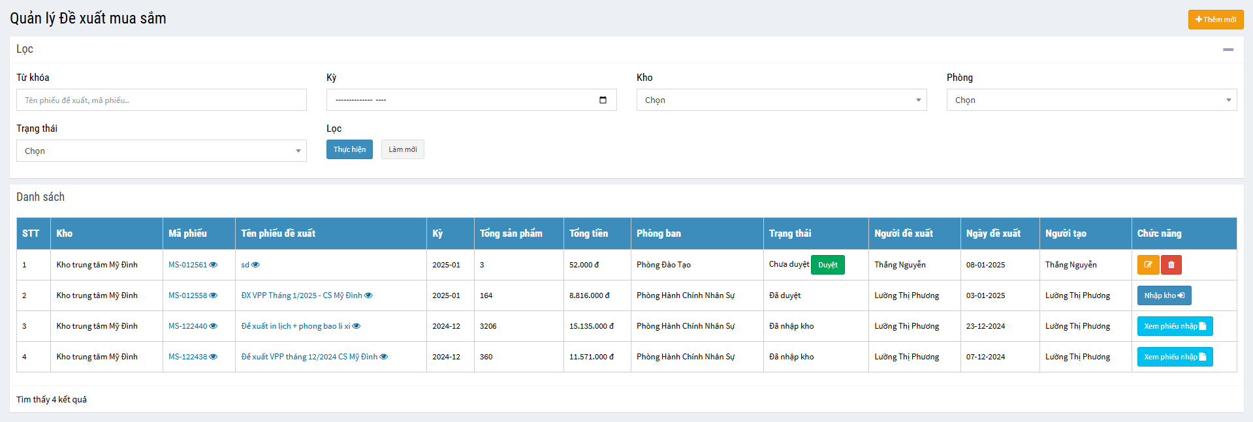Screen dimensions: 1253x422
Task: Open the Phòng dropdown
Action: pos(1091,100)
